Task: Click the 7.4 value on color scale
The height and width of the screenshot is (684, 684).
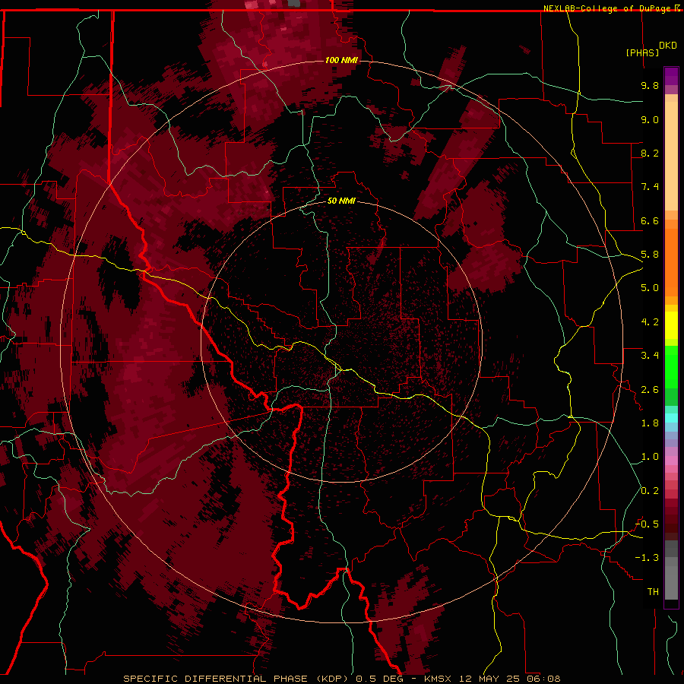Action: (650, 187)
